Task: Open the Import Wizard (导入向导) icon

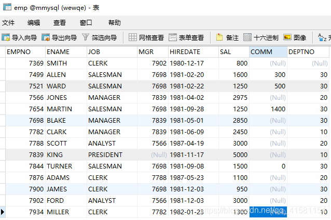Action: tap(6, 37)
